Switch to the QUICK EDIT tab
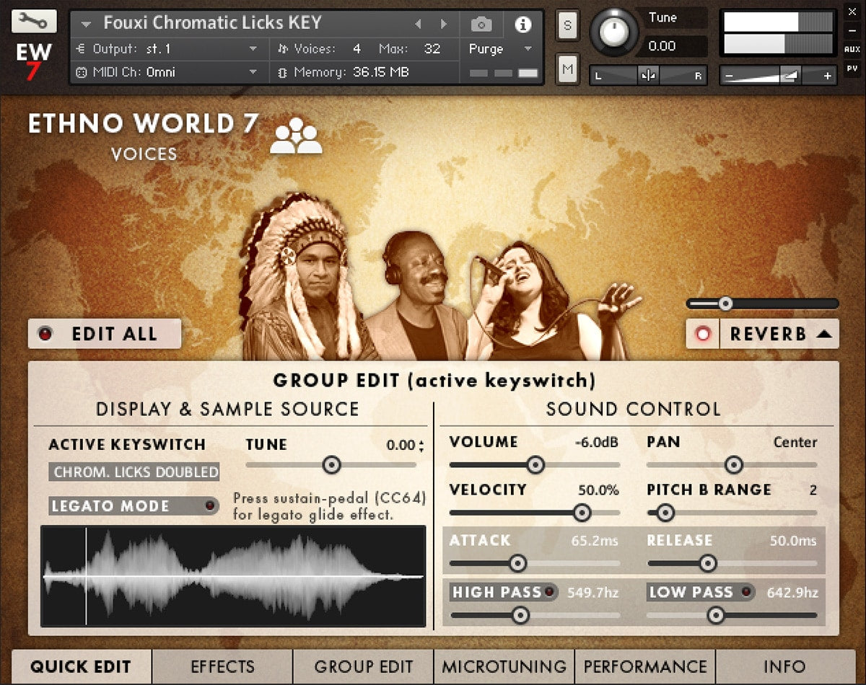Screen dimensions: 866x685 point(81,666)
